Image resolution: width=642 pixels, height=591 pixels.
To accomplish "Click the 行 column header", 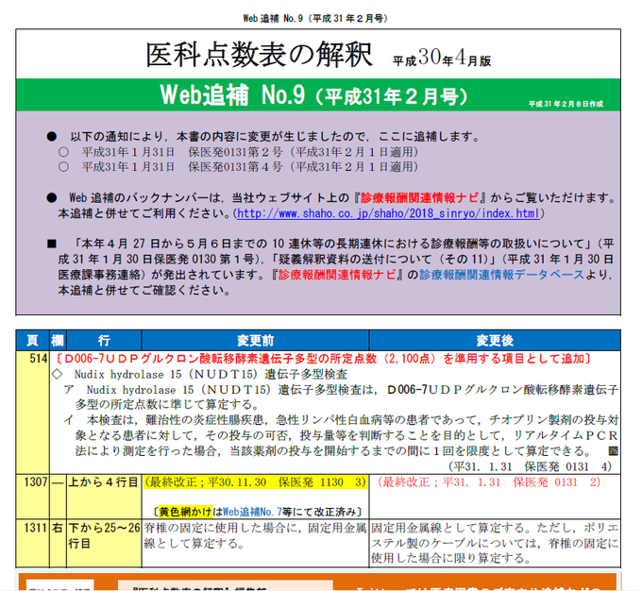I will point(104,341).
